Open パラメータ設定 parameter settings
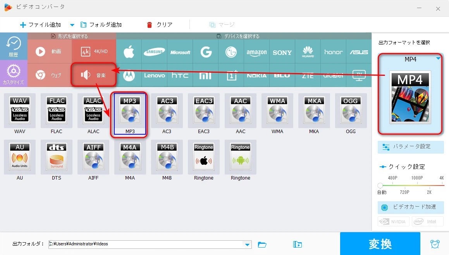449x255 pixels. tap(411, 147)
